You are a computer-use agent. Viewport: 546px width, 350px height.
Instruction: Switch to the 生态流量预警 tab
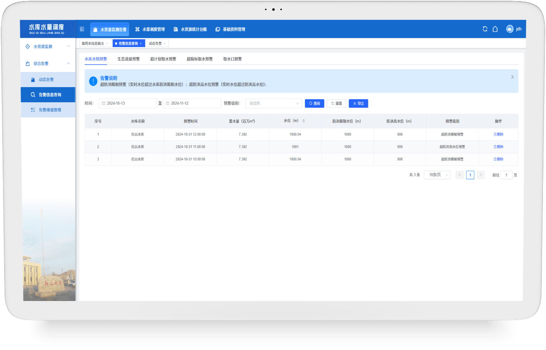click(x=128, y=59)
